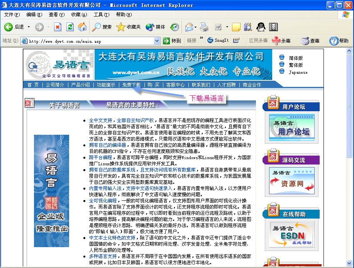Viewport: 354px width, 268px height.
Task: Stop page loading with the red X icon
Action: coord(58,27)
